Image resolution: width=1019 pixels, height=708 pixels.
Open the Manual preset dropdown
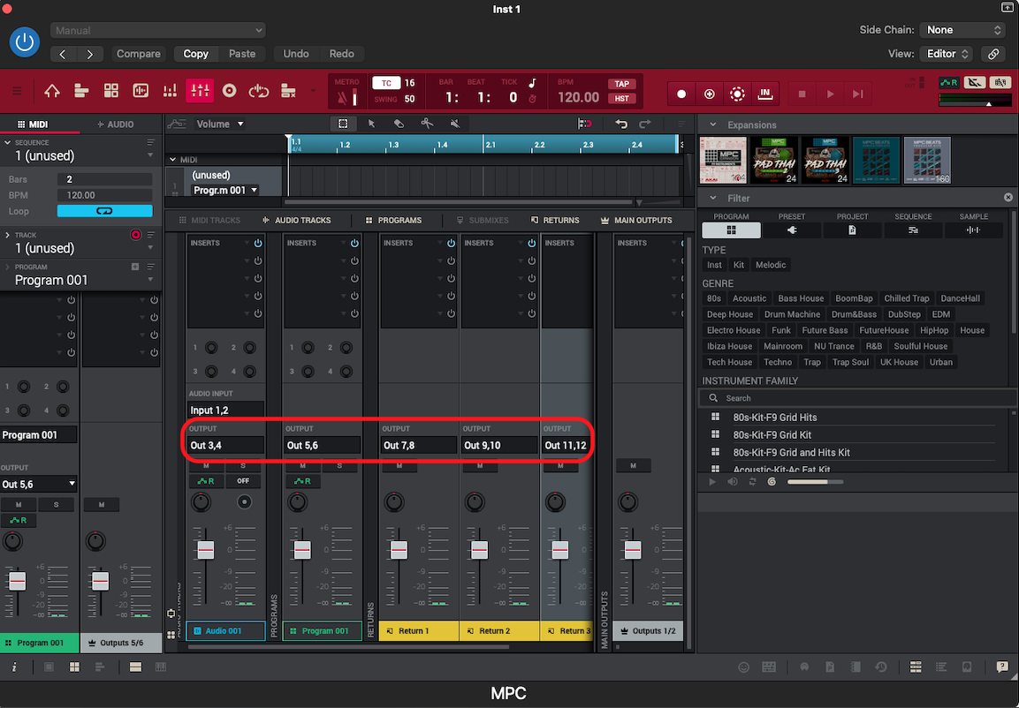(158, 31)
